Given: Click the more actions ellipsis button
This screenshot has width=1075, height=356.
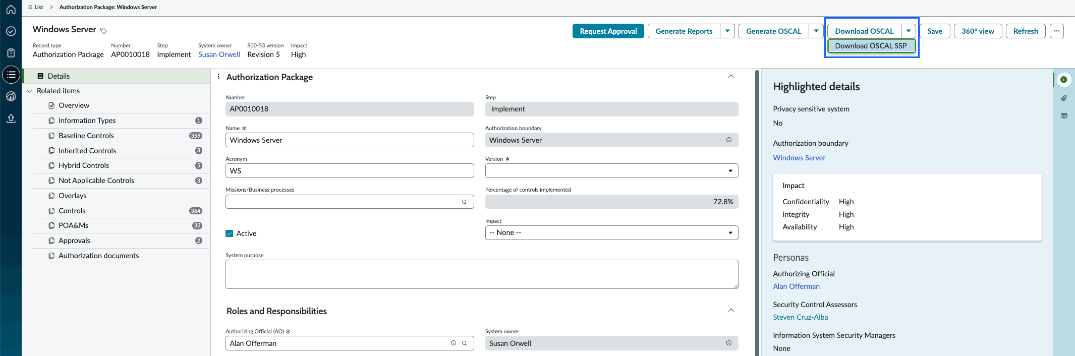Looking at the screenshot, I should coord(1056,31).
